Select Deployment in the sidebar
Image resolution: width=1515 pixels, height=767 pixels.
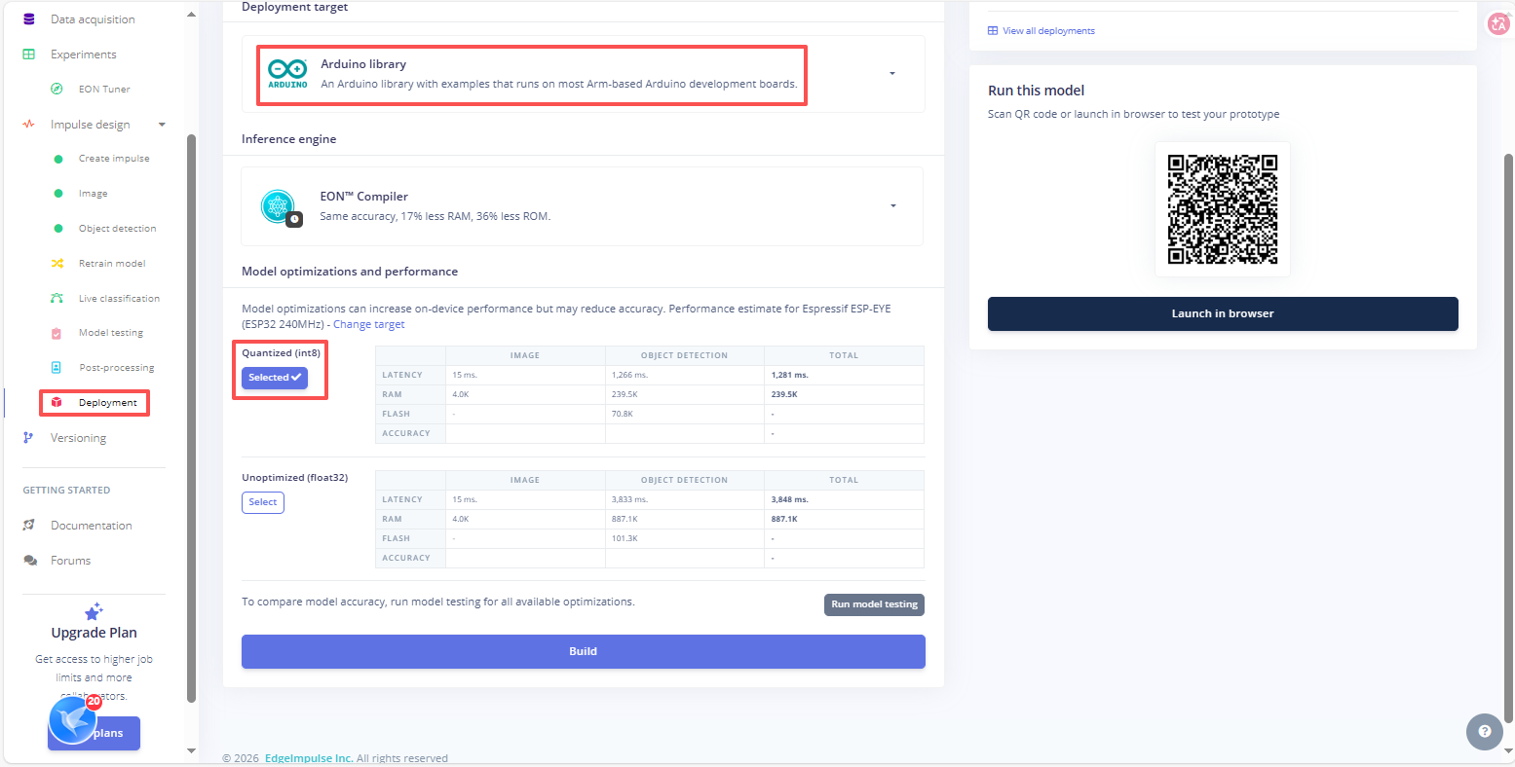(x=108, y=403)
